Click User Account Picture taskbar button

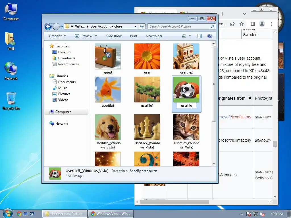(65, 214)
